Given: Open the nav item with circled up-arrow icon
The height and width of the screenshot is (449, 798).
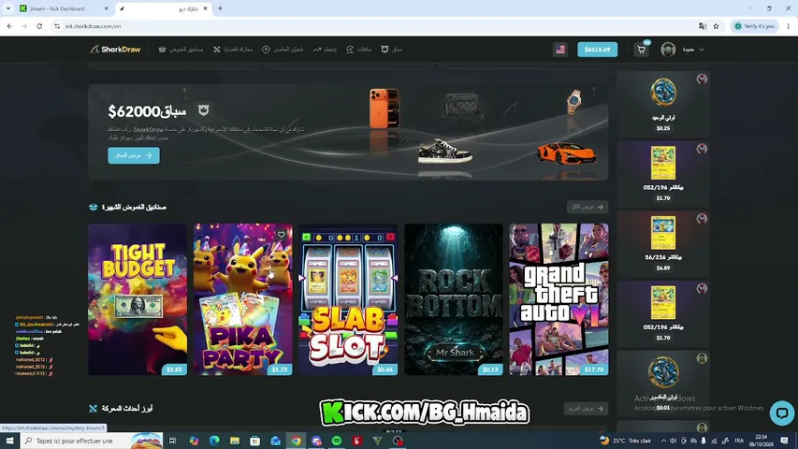Looking at the screenshot, I should click(x=283, y=50).
